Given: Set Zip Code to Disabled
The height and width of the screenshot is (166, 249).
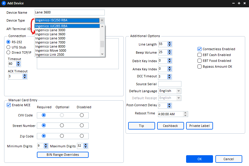Looking at the screenshot, I should click(82, 136).
